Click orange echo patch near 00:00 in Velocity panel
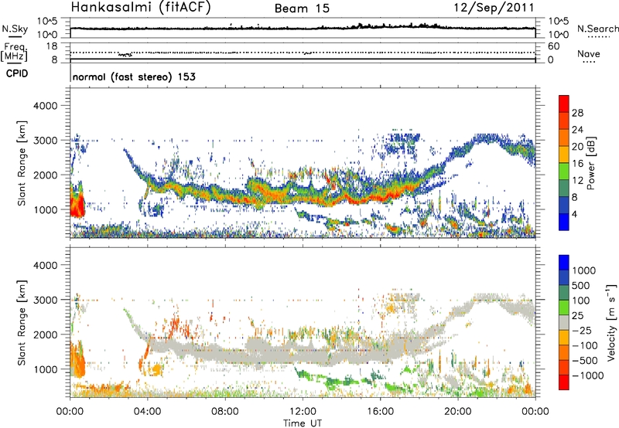619x428 pixels. coord(77,361)
